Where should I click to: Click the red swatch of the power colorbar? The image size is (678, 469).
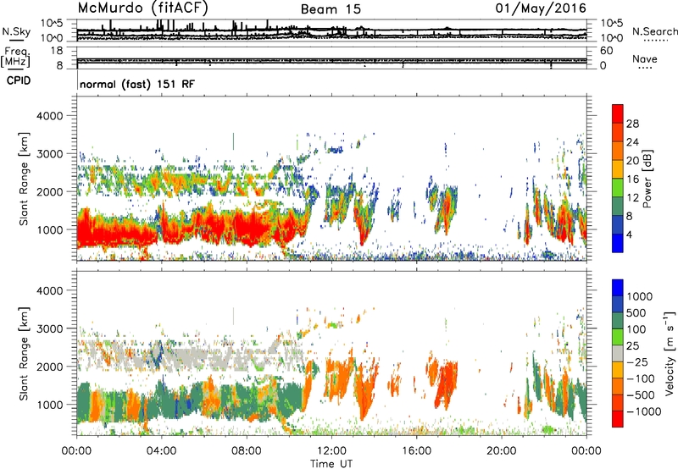coord(618,113)
